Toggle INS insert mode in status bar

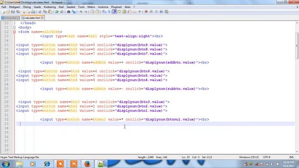click(292, 157)
